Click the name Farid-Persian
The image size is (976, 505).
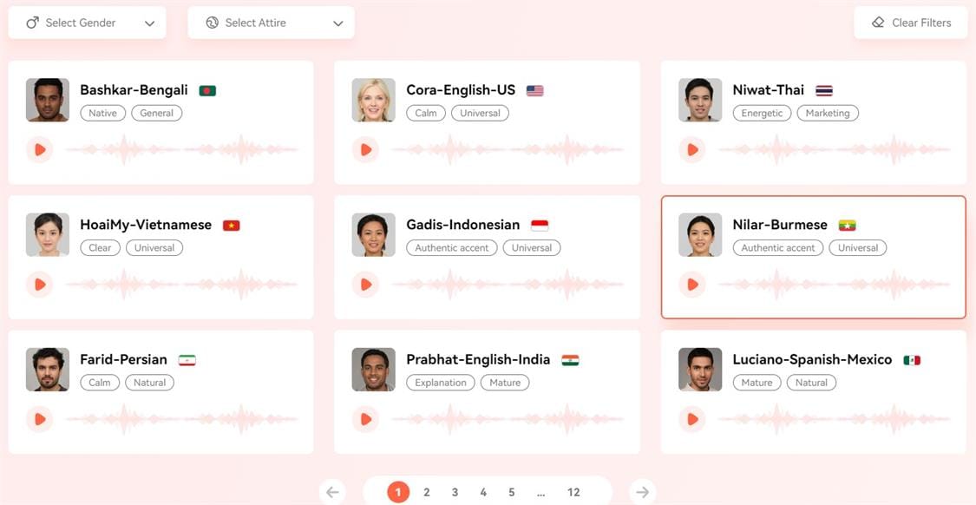tap(123, 359)
